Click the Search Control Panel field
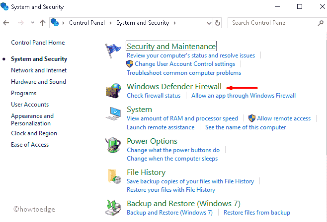 273,23
